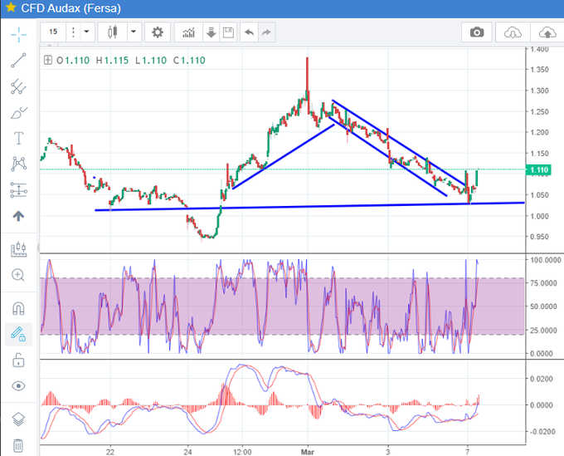Select the trend line drawing tool

click(18, 61)
